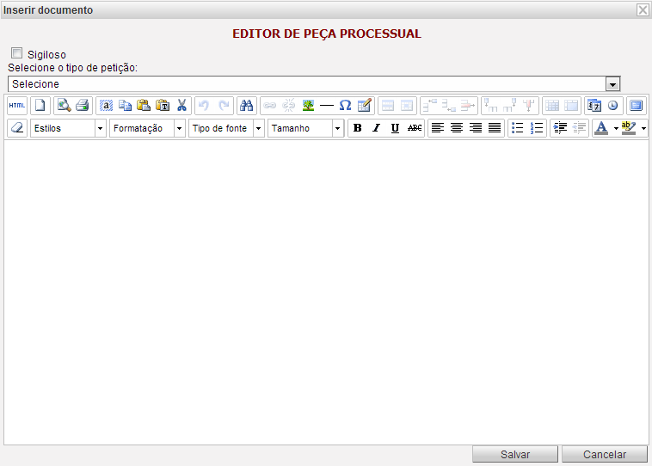
Task: Click the redo arrow icon
Action: [224, 106]
